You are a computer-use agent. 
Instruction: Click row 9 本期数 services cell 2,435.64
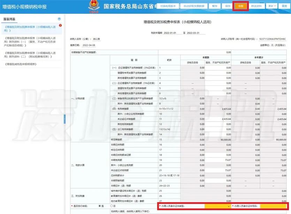pyautogui.click(x=218, y=109)
